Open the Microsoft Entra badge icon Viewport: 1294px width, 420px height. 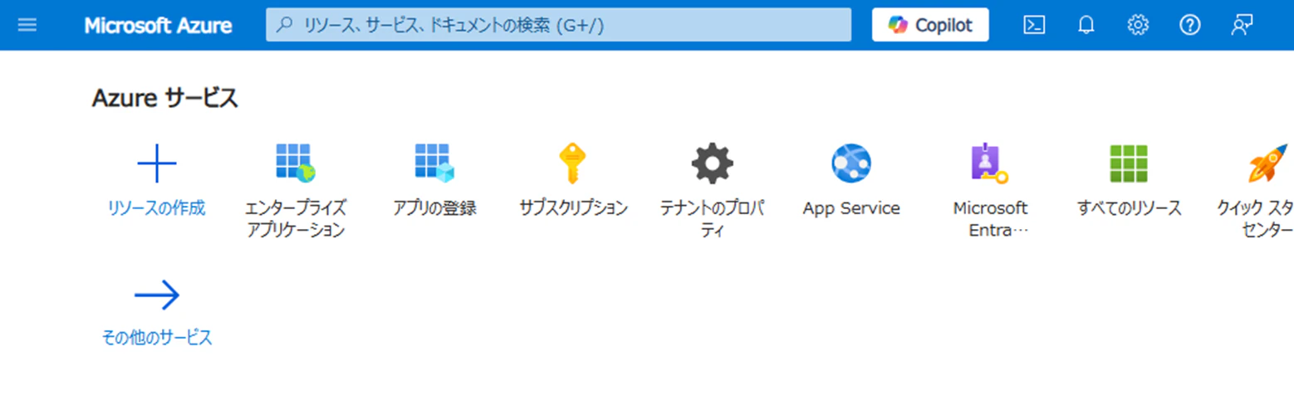click(x=990, y=164)
